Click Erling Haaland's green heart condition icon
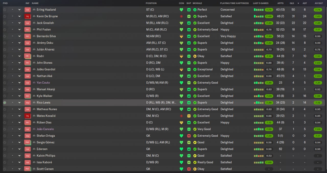Screen dimensions: 327x173 tap(181, 10)
